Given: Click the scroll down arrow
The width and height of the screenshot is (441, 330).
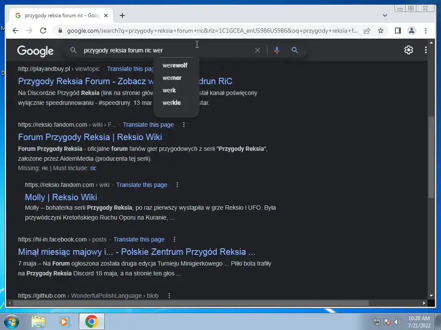Looking at the screenshot, I should click(x=431, y=296).
